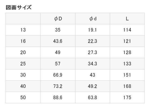Image resolution: width=148 pixels, height=108 pixels.
Task: Select the 133 length cell
Action: pyautogui.click(x=127, y=64)
